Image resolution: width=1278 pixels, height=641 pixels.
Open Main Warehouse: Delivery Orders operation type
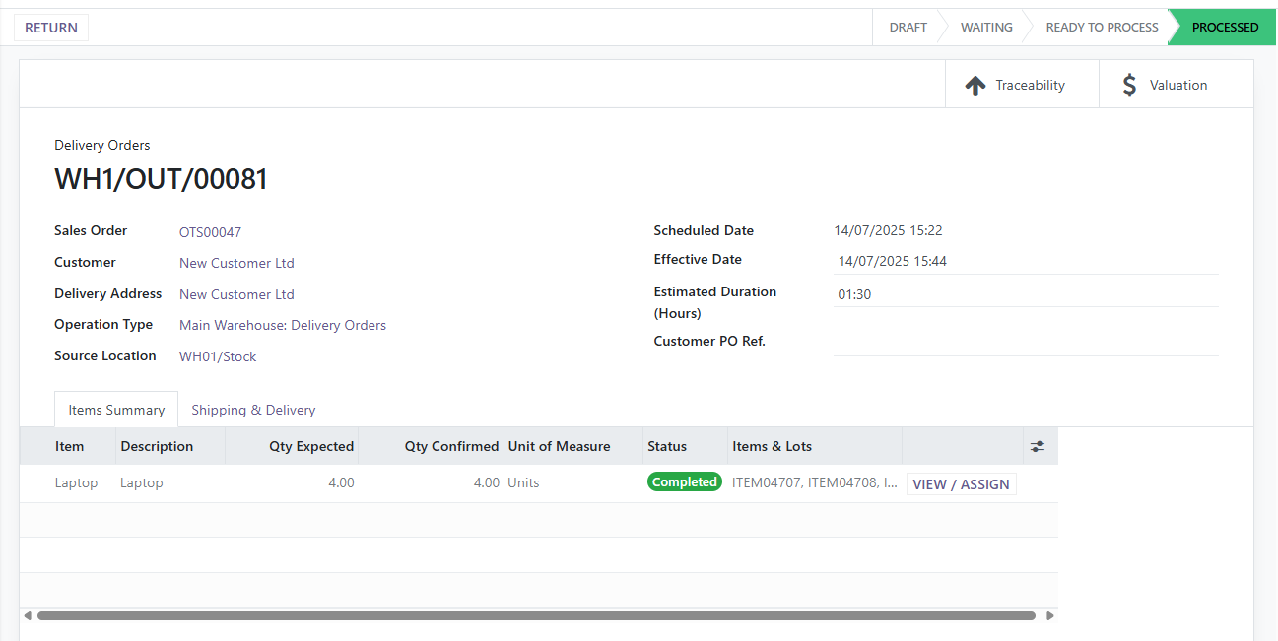[x=283, y=325]
